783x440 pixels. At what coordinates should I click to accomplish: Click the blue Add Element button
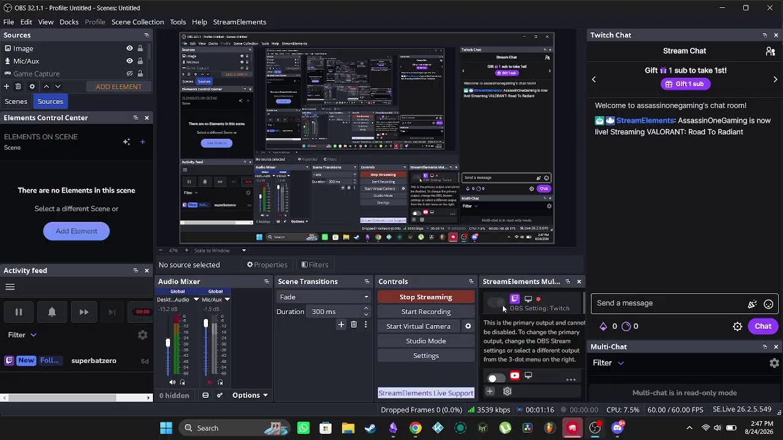(76, 231)
